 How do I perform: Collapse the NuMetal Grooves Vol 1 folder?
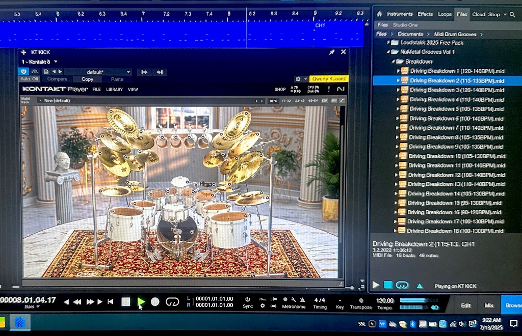[388, 52]
